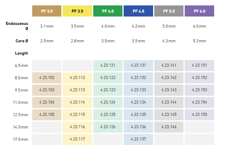Click the Endosseous Ø row label

[x=17, y=26]
